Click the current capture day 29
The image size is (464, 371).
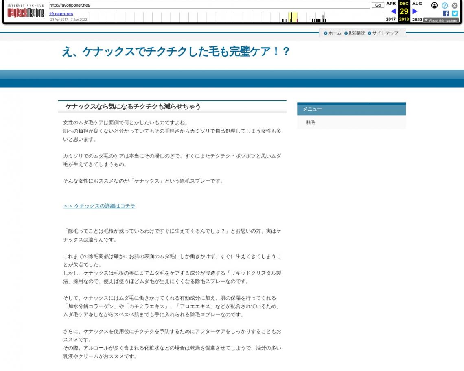coord(404,11)
